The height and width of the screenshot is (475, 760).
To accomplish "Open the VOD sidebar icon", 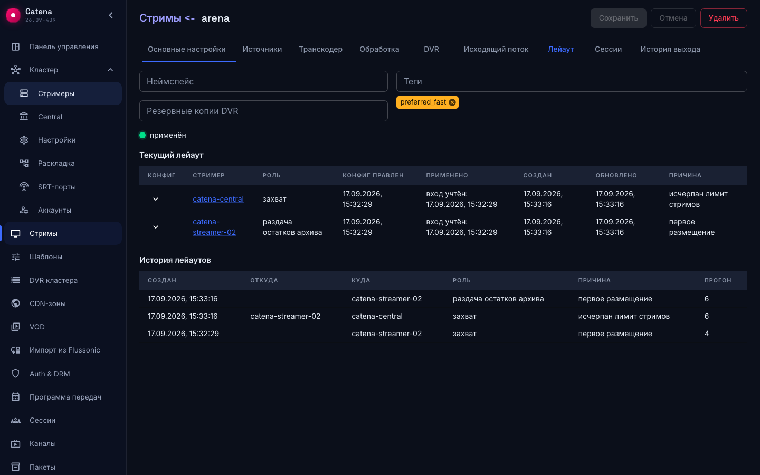I will pyautogui.click(x=16, y=327).
